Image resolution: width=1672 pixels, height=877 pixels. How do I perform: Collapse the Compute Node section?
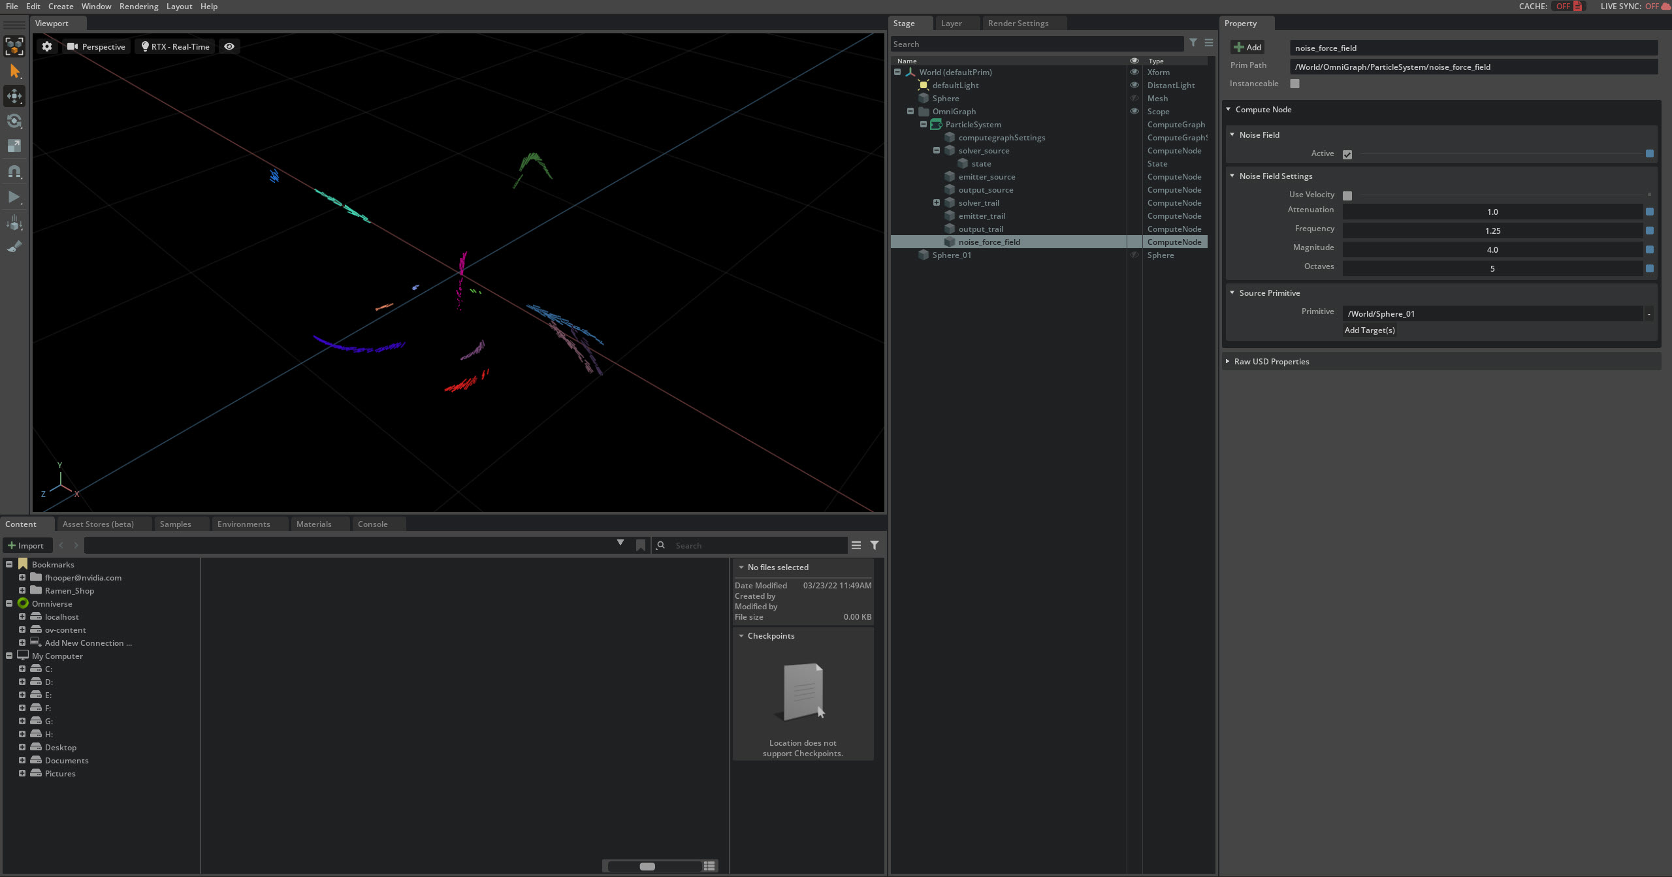[x=1229, y=109]
